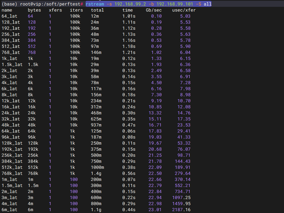Click the 23.01 Gb/sec value

coord(155,210)
